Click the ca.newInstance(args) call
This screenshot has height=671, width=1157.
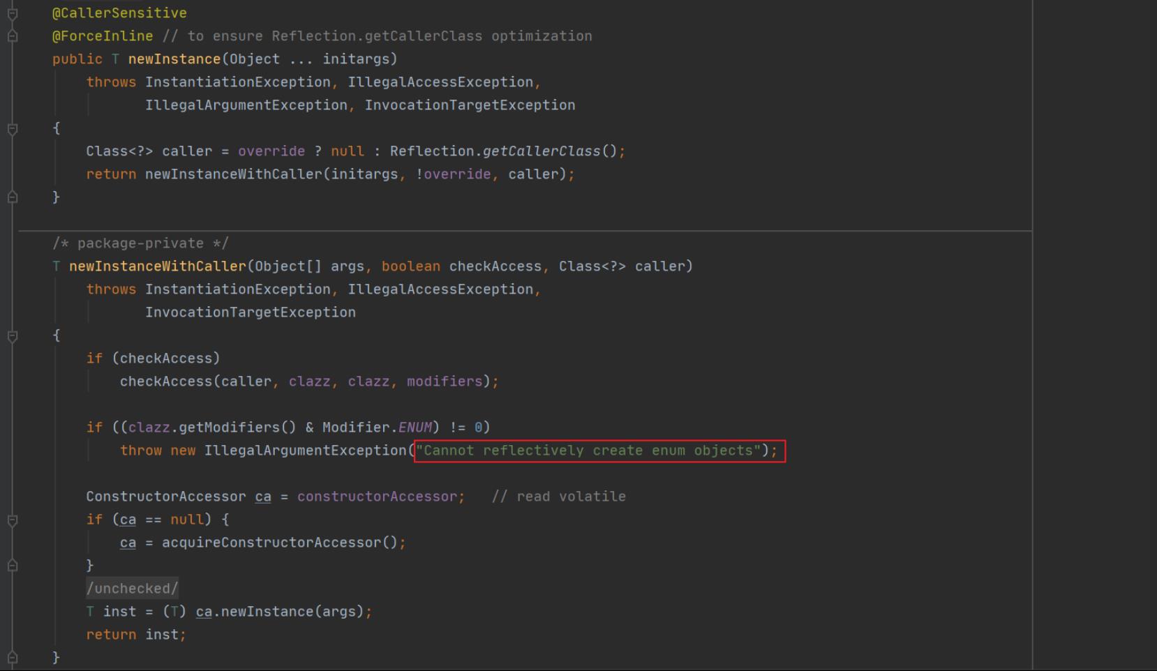[280, 612]
